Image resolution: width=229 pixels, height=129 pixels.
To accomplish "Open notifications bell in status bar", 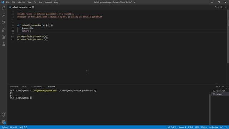I will pos(226,127).
